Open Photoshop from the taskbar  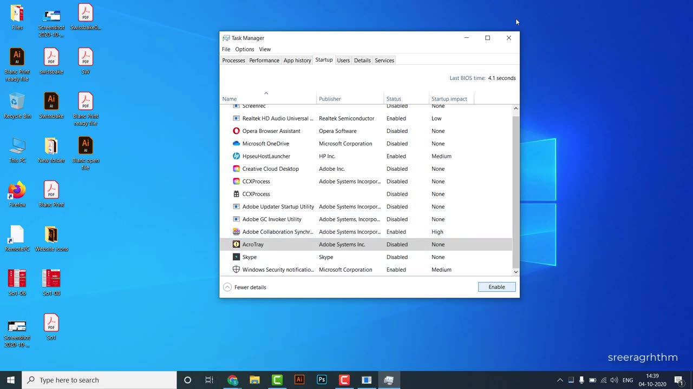[322, 380]
